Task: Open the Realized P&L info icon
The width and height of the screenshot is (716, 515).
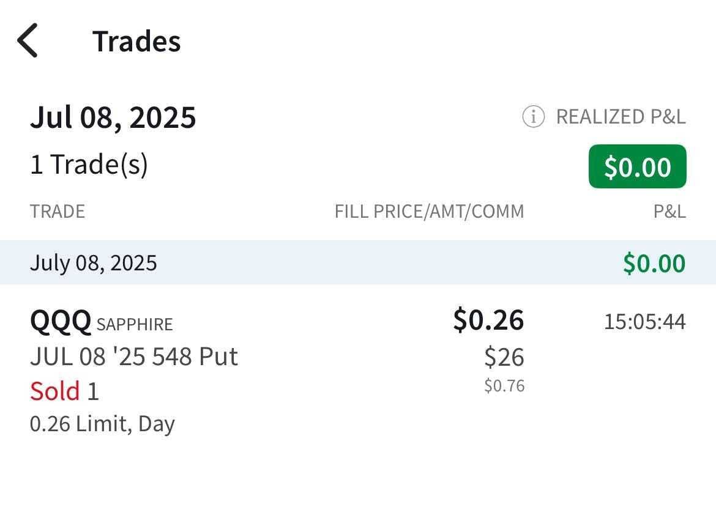Action: 533,116
